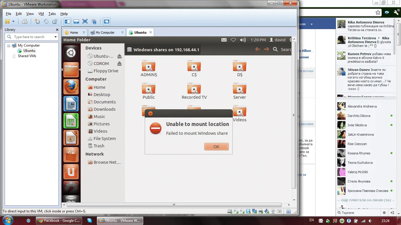Open the library search dropdown arrow
The width and height of the screenshot is (401, 225).
point(55,37)
